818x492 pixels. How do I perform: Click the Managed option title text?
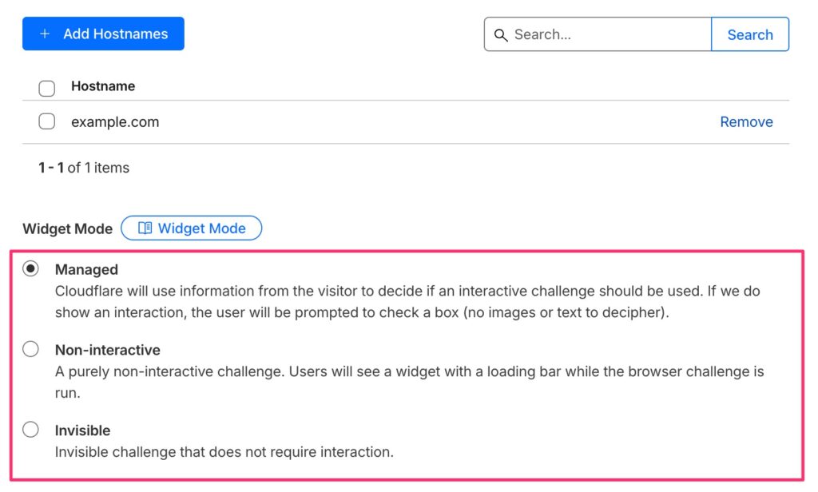[86, 270]
